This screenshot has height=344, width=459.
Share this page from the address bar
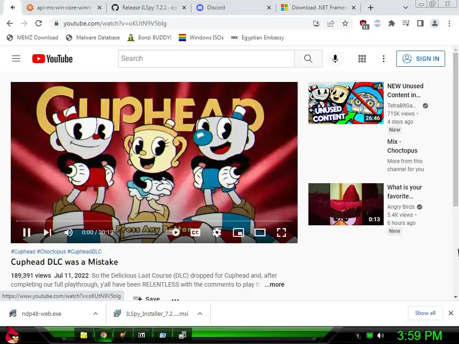point(331,23)
